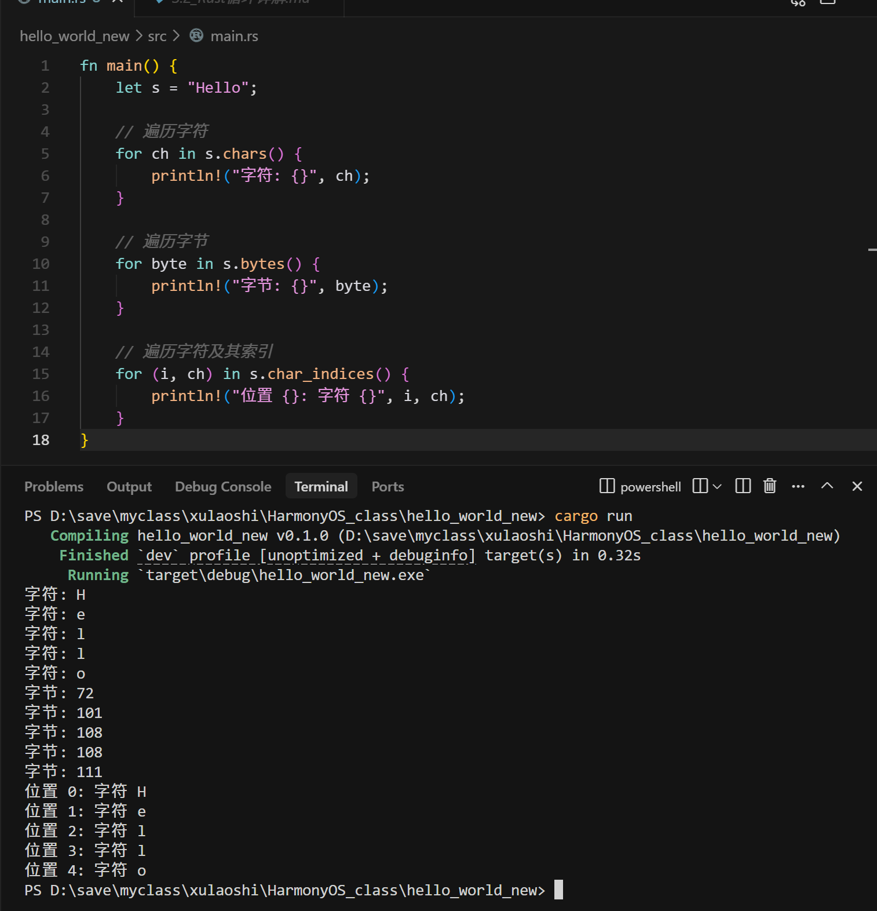The width and height of the screenshot is (877, 911).
Task: Click terminal output line "字节: 111"
Action: tap(64, 772)
